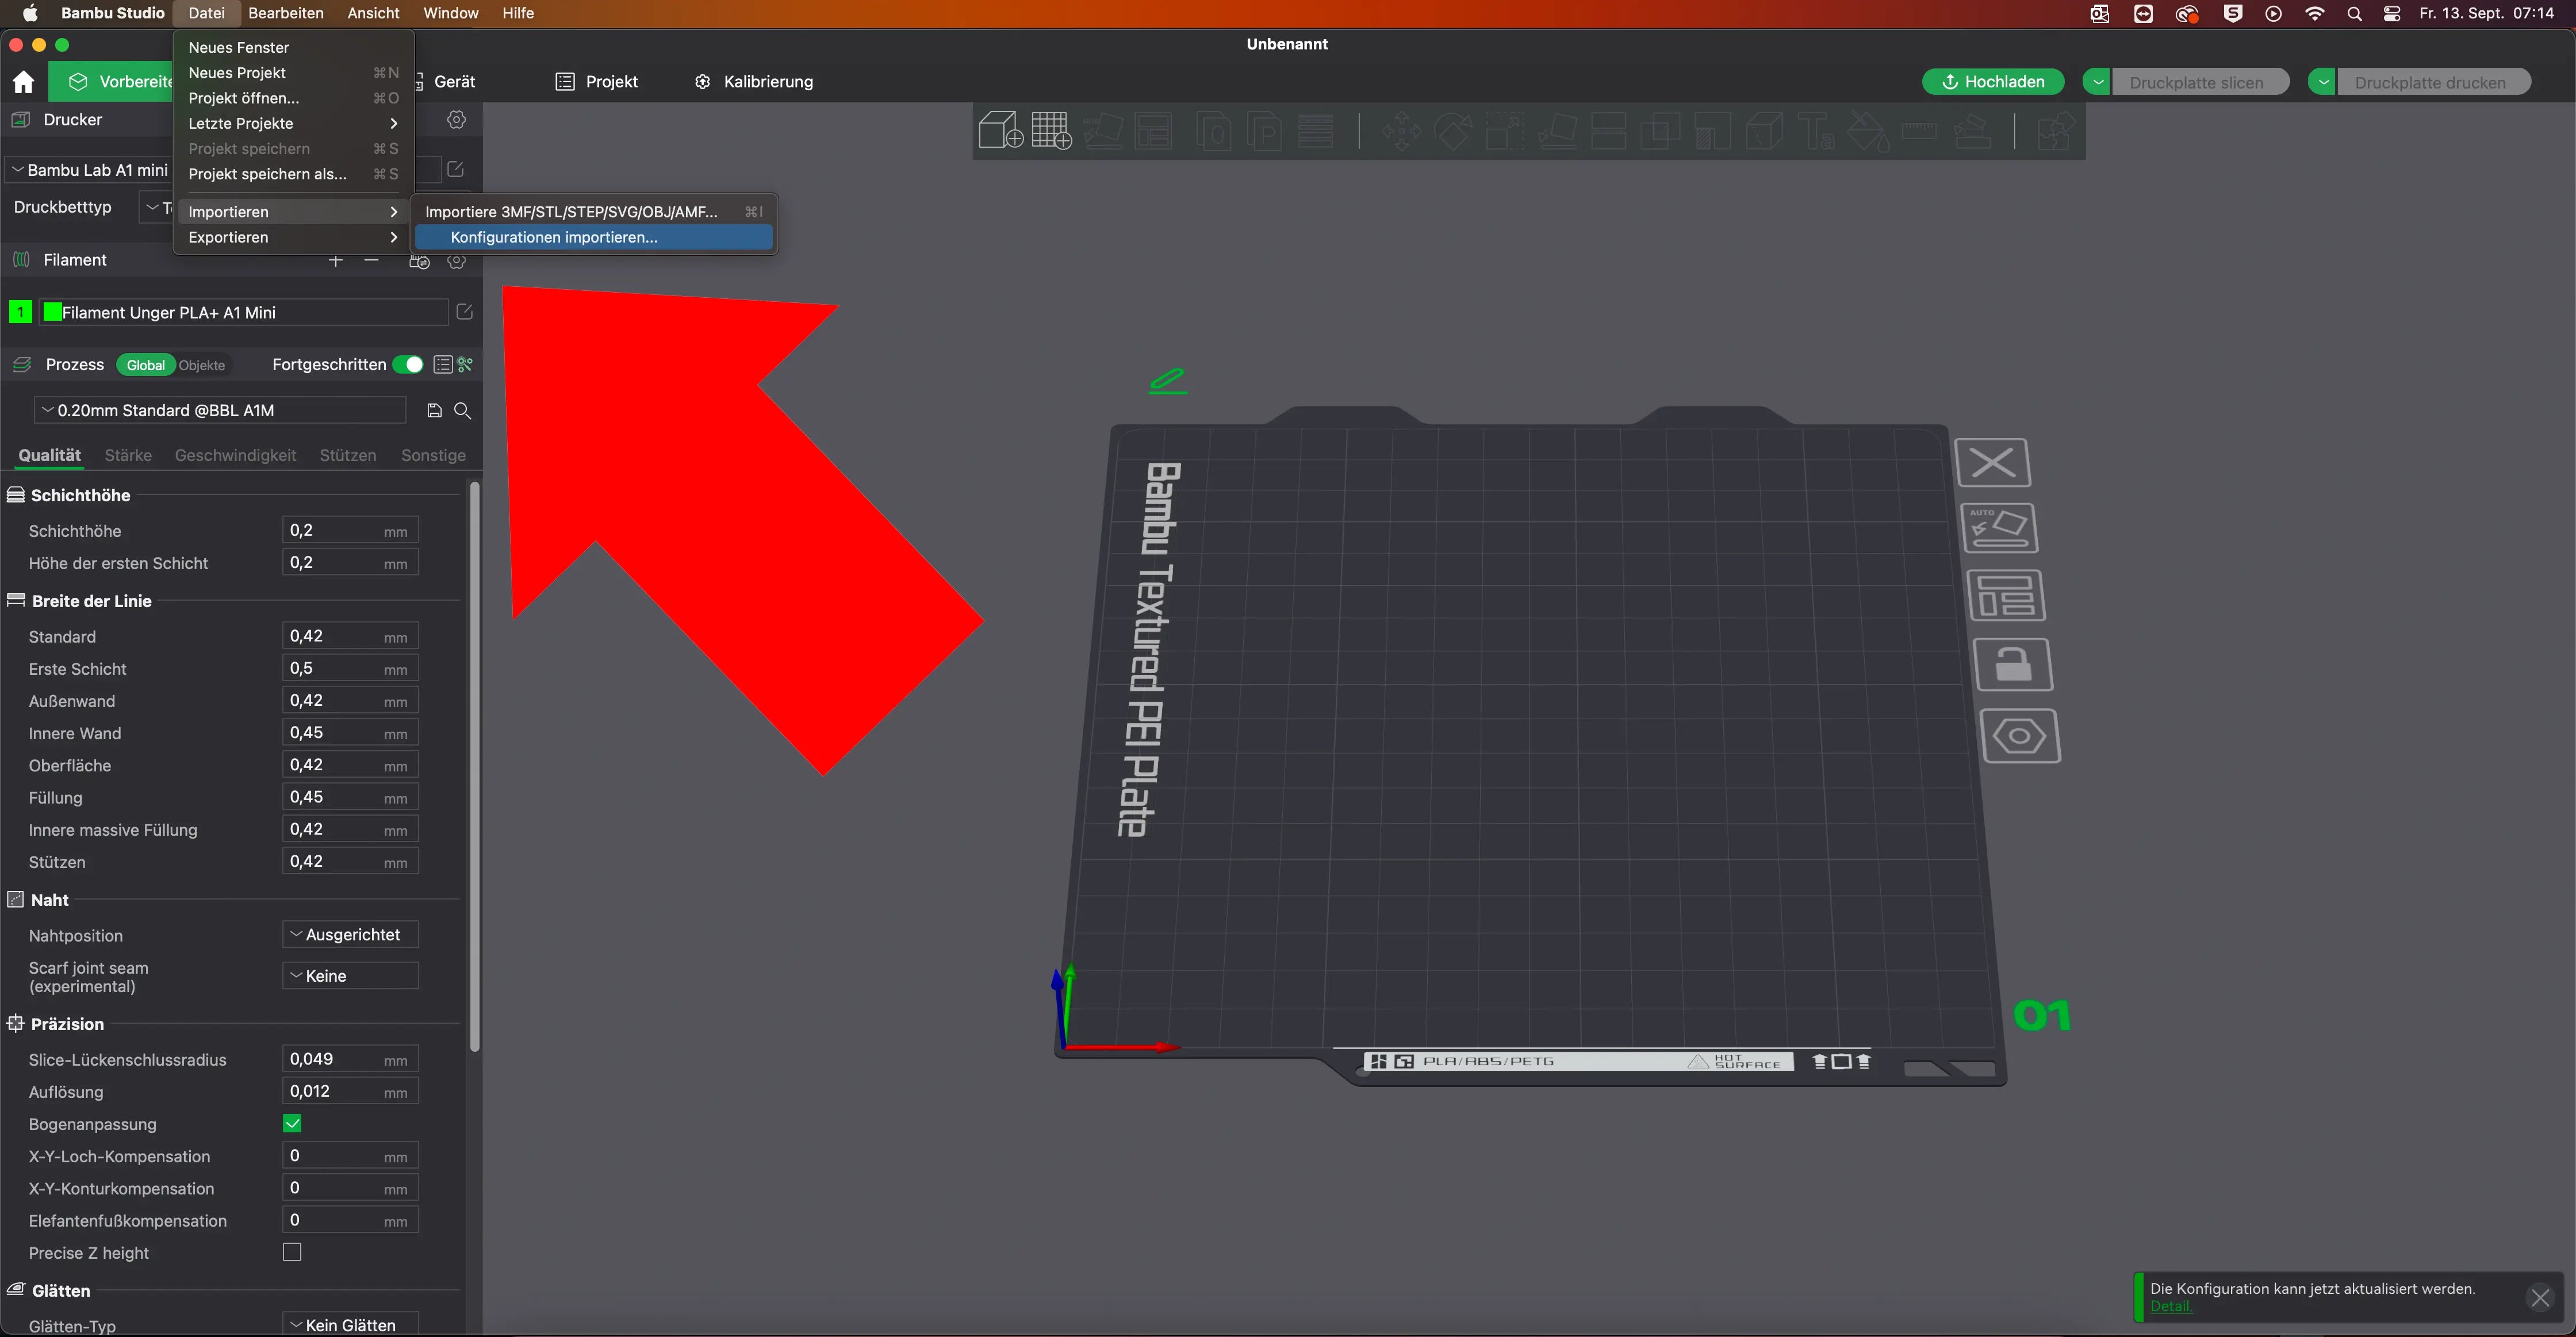Open 0.20mm Standard process preset dropdown
This screenshot has height=1337, width=2576.
pyautogui.click(x=220, y=411)
